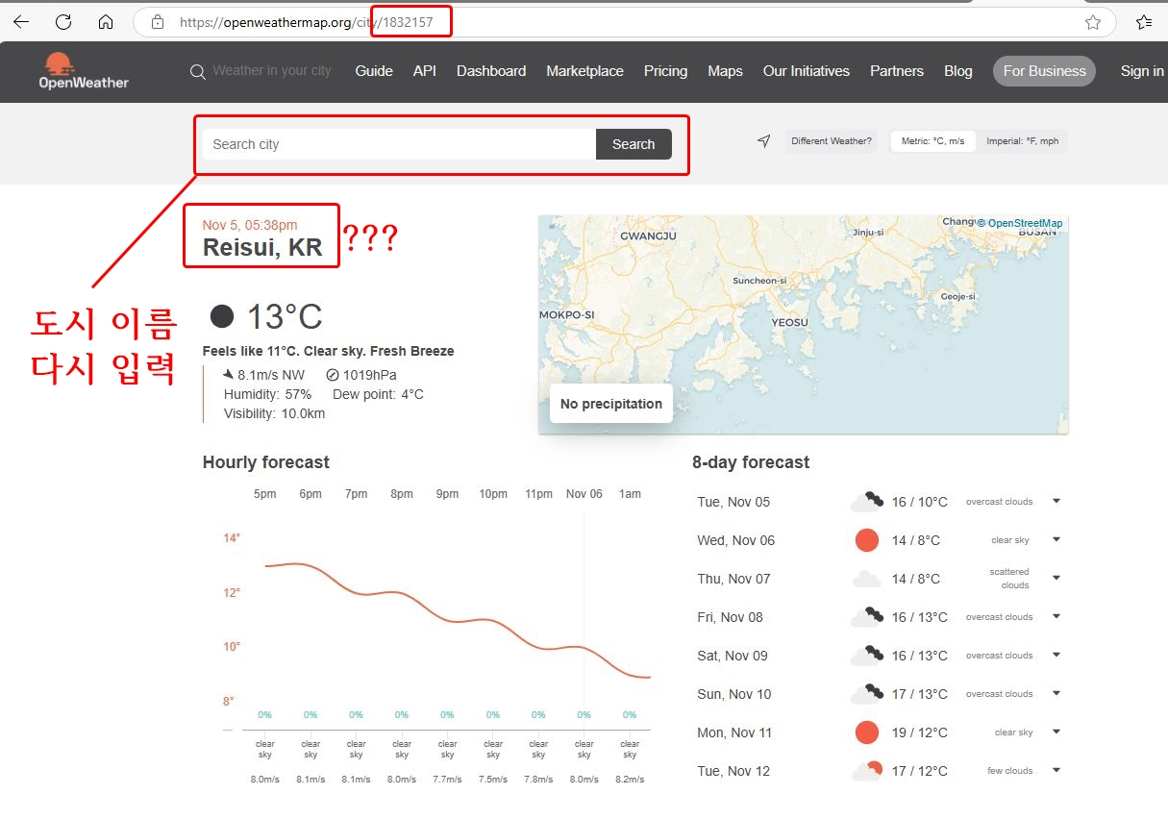
Task: Expand Fri, Nov 08 forecast arrow
Action: point(1056,616)
